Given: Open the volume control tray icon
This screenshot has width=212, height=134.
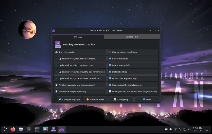Looking at the screenshot, I should 171,129.
